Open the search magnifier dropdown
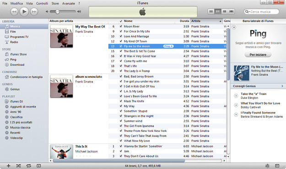Viewport: 286px width, 169px height. [x=247, y=12]
